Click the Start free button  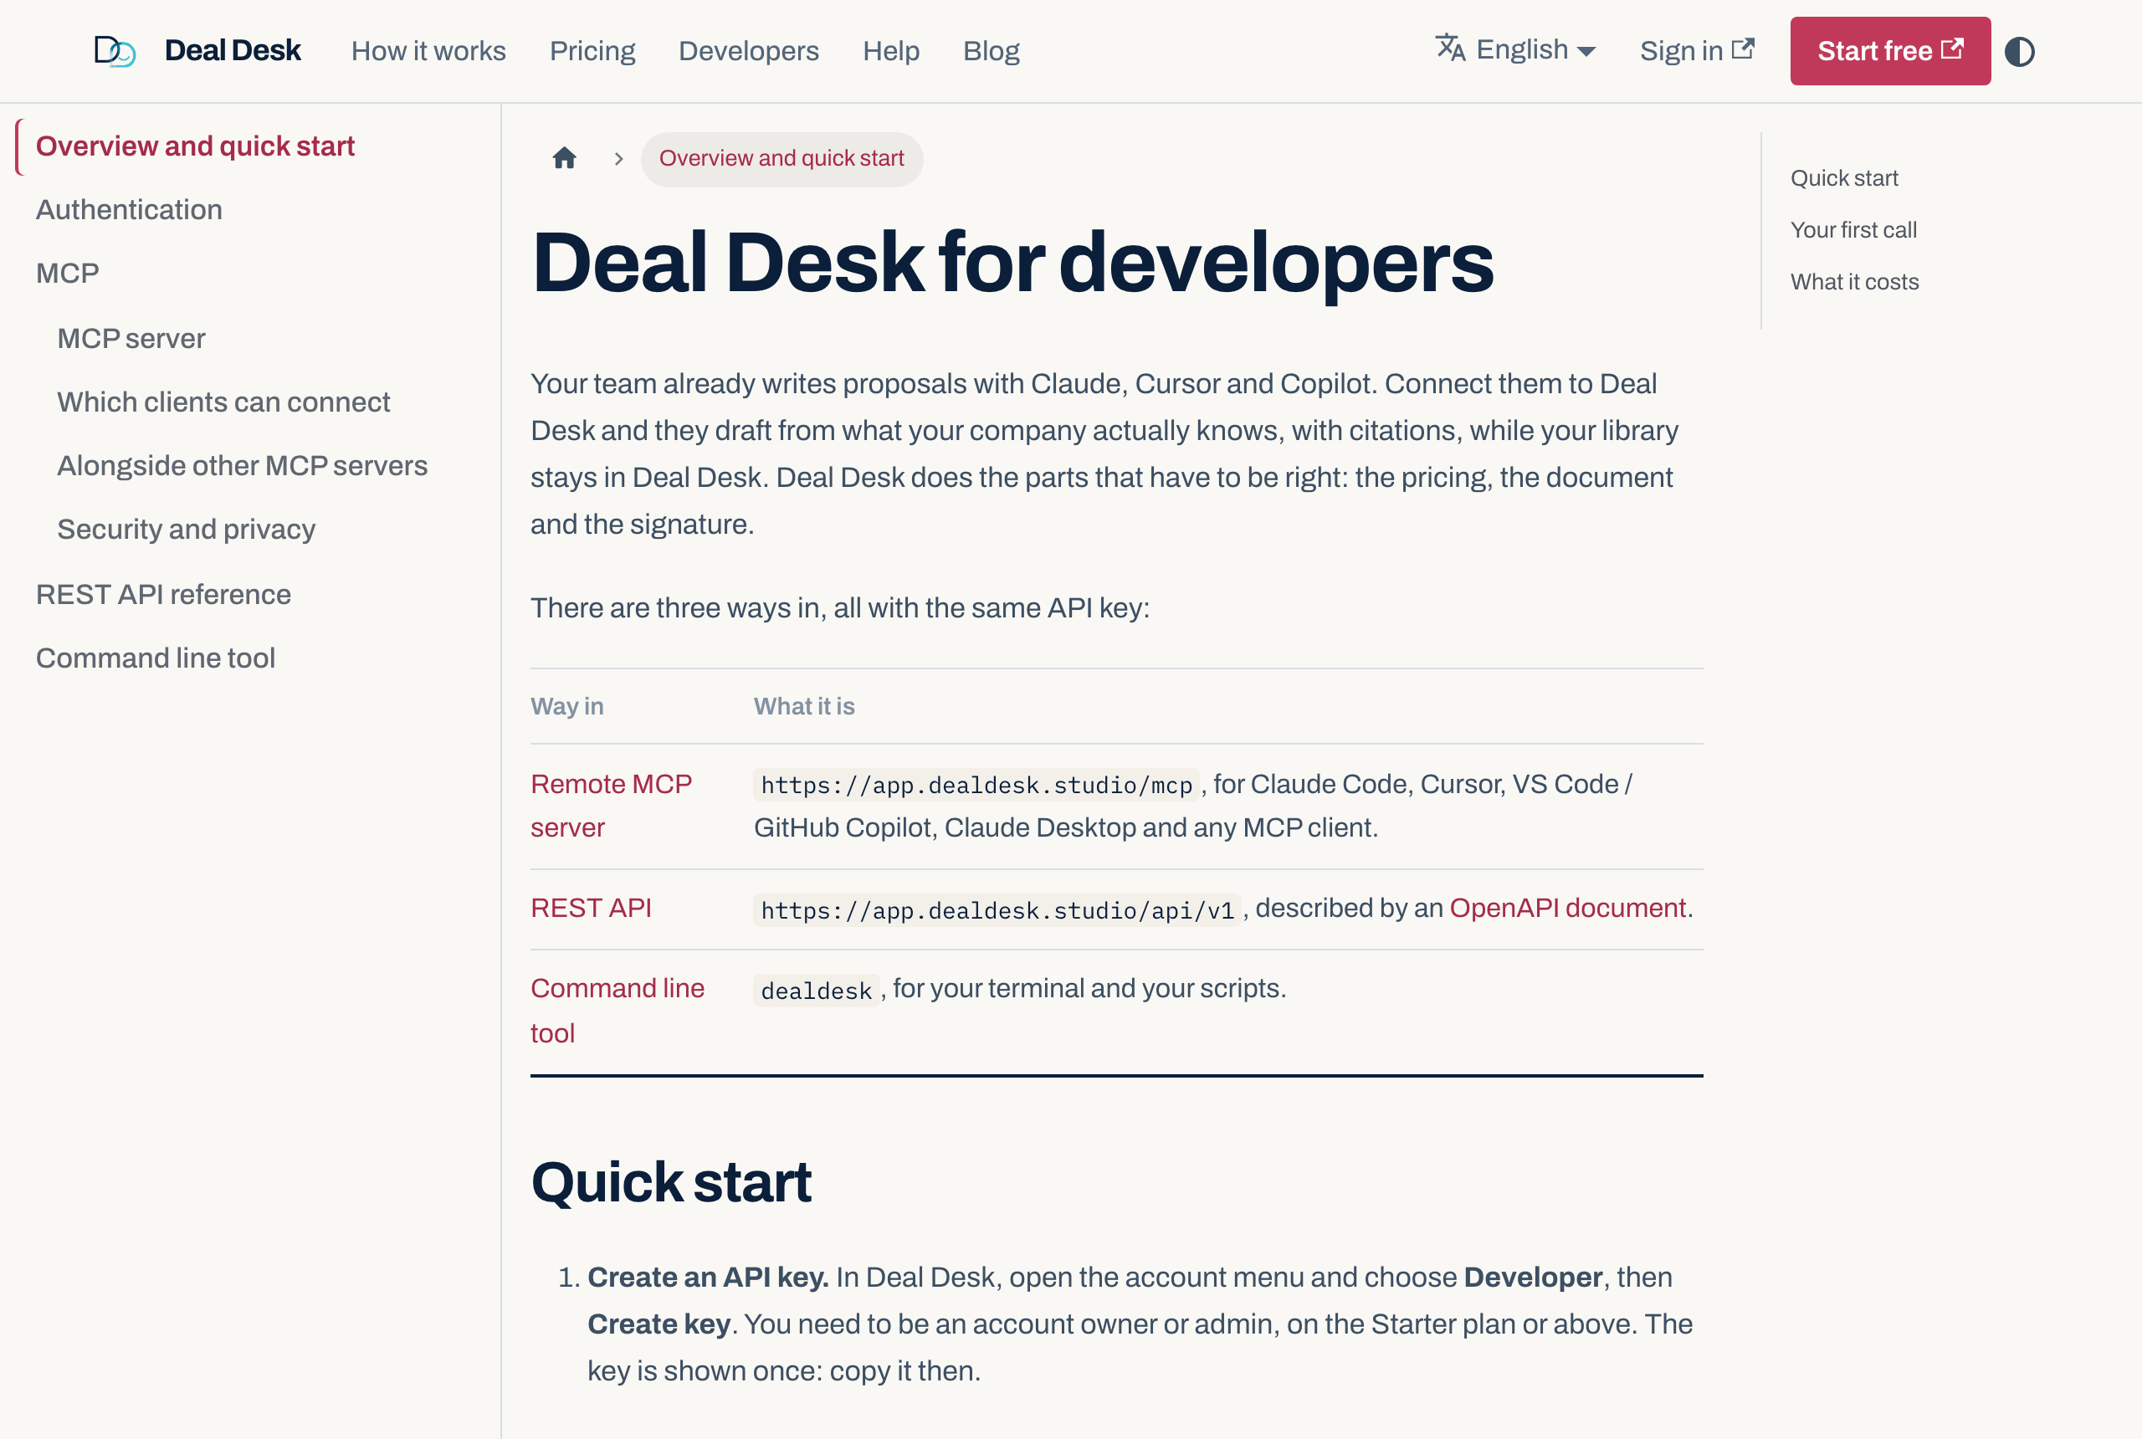pos(1889,51)
